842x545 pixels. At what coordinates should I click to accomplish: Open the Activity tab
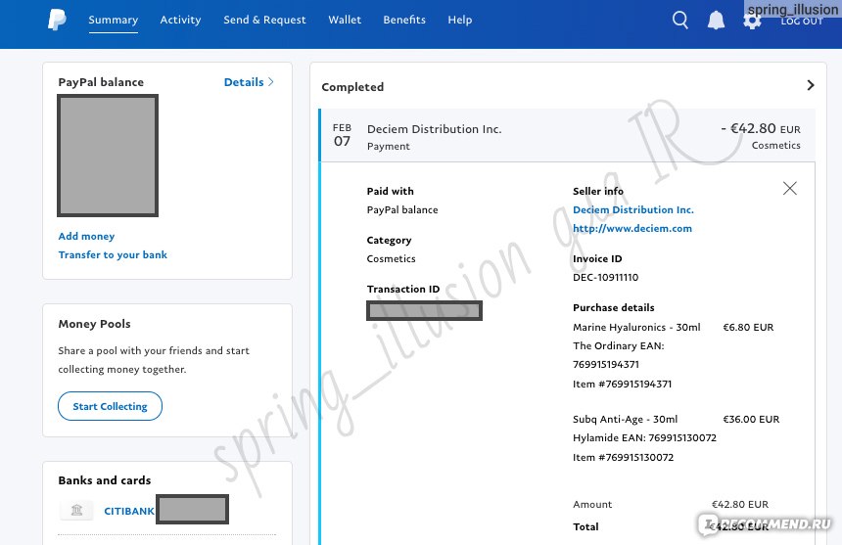[180, 20]
